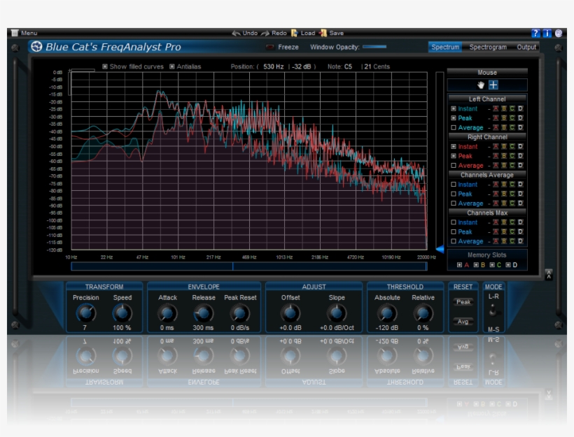Store Left Channel Average to slot D

[520, 128]
